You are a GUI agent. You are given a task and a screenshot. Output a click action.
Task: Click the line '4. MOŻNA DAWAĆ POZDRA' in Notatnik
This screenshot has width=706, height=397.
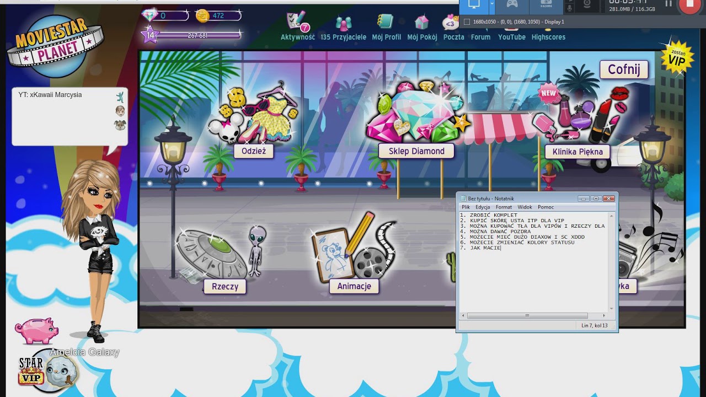coord(495,232)
